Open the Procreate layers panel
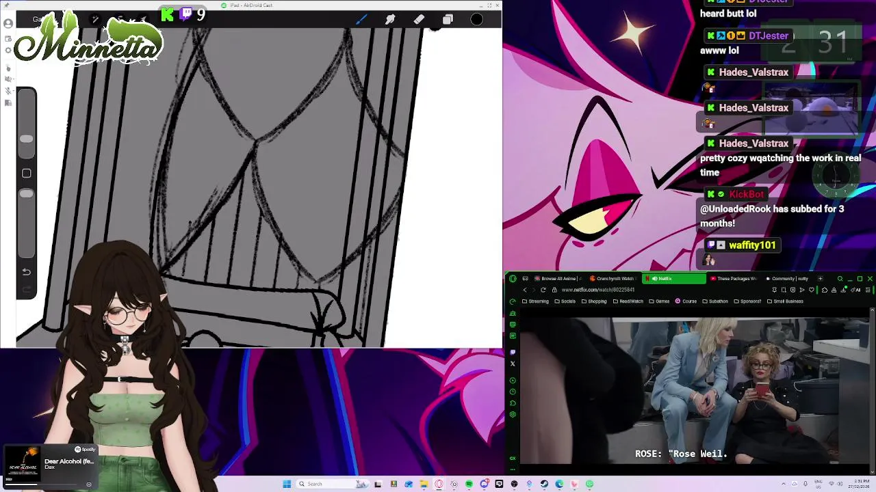Viewport: 876px width, 492px height. (x=448, y=19)
